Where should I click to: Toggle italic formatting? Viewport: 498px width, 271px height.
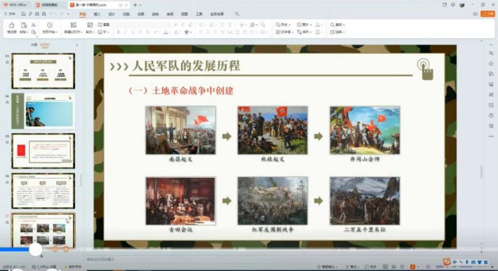click(x=125, y=32)
